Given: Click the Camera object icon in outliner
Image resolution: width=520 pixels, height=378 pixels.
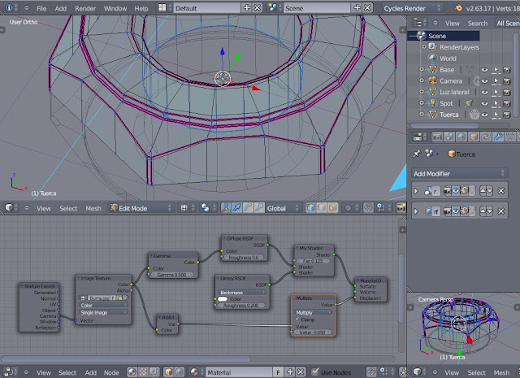Looking at the screenshot, I should coord(432,81).
